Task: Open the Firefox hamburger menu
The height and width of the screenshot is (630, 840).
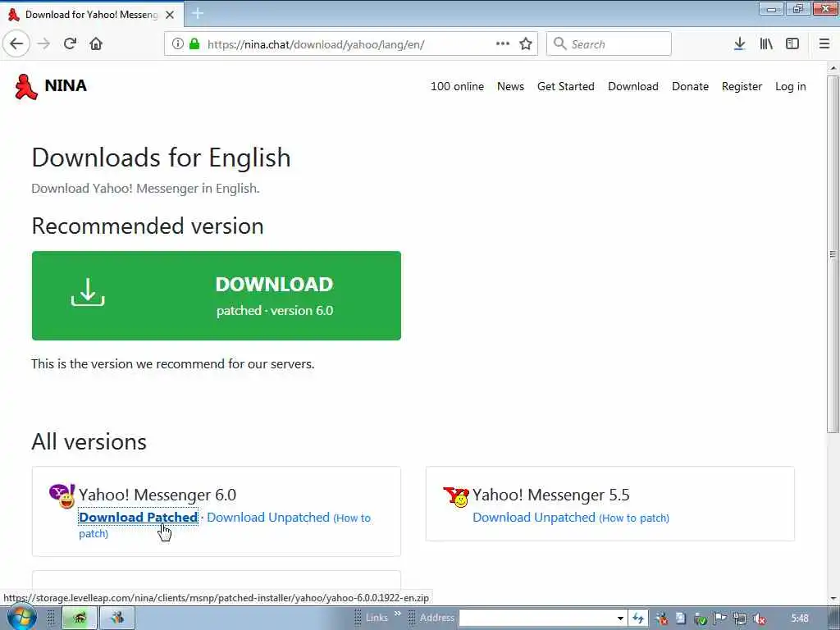Action: coord(824,43)
